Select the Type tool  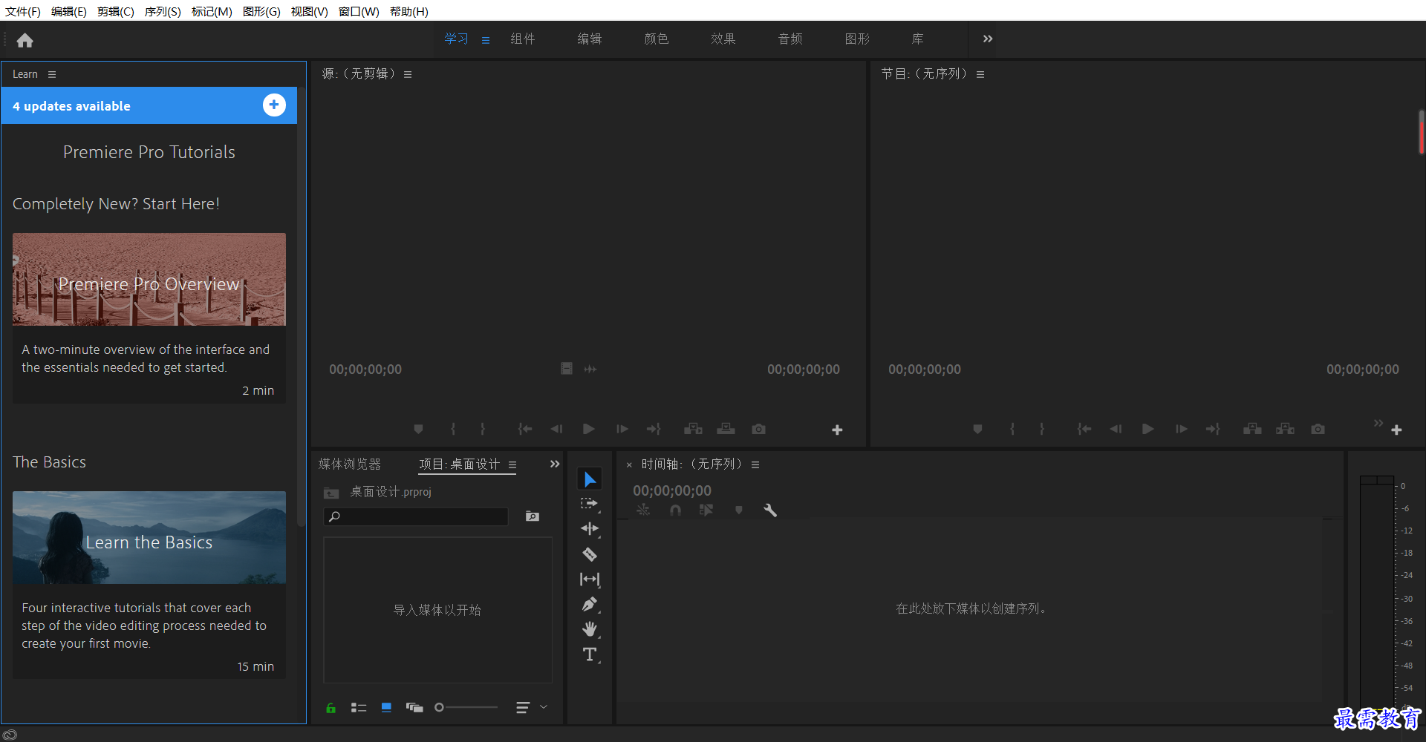click(590, 654)
